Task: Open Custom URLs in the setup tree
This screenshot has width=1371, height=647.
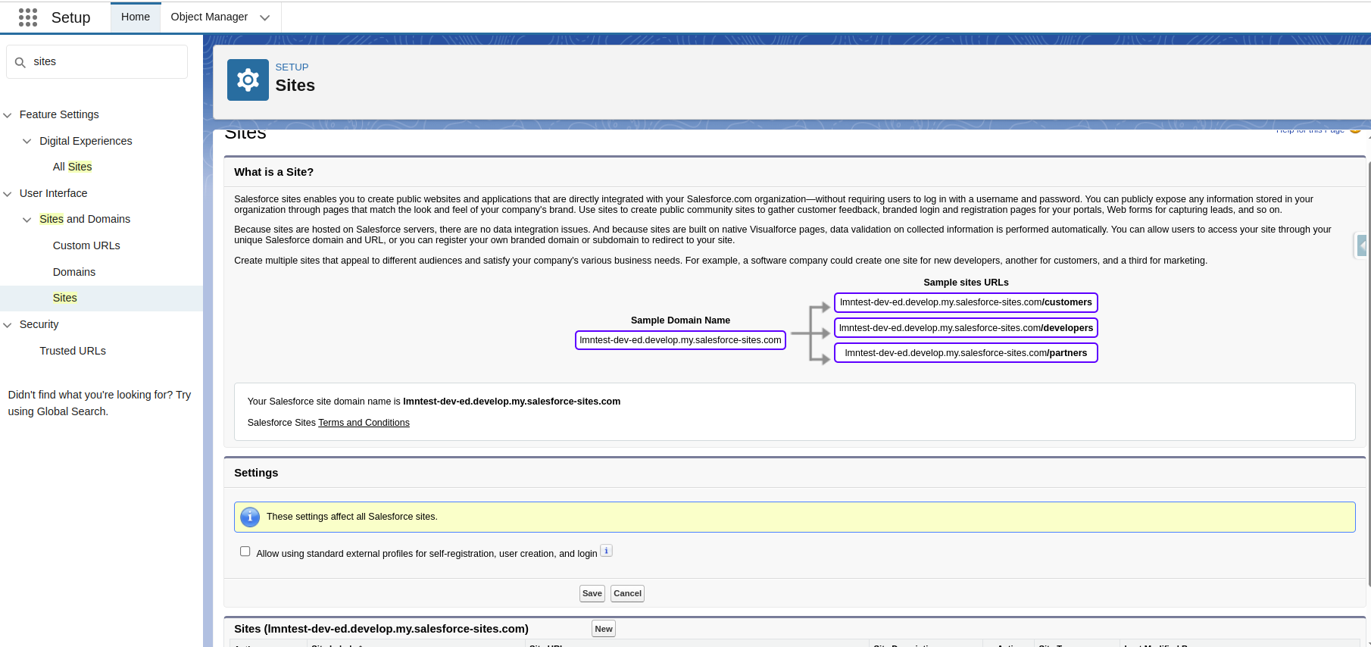Action: pyautogui.click(x=86, y=245)
